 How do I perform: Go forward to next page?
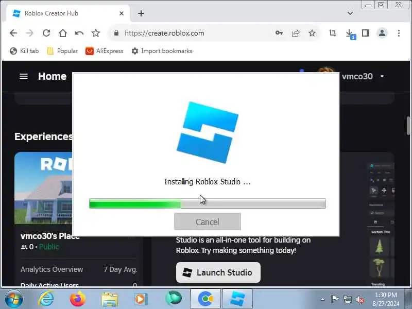[x=30, y=33]
